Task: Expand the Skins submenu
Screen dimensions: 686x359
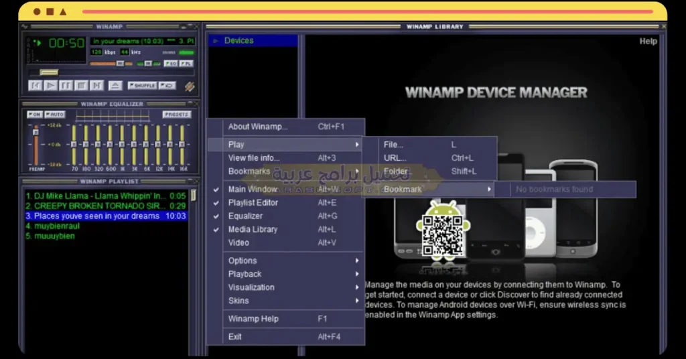Action: pos(285,301)
